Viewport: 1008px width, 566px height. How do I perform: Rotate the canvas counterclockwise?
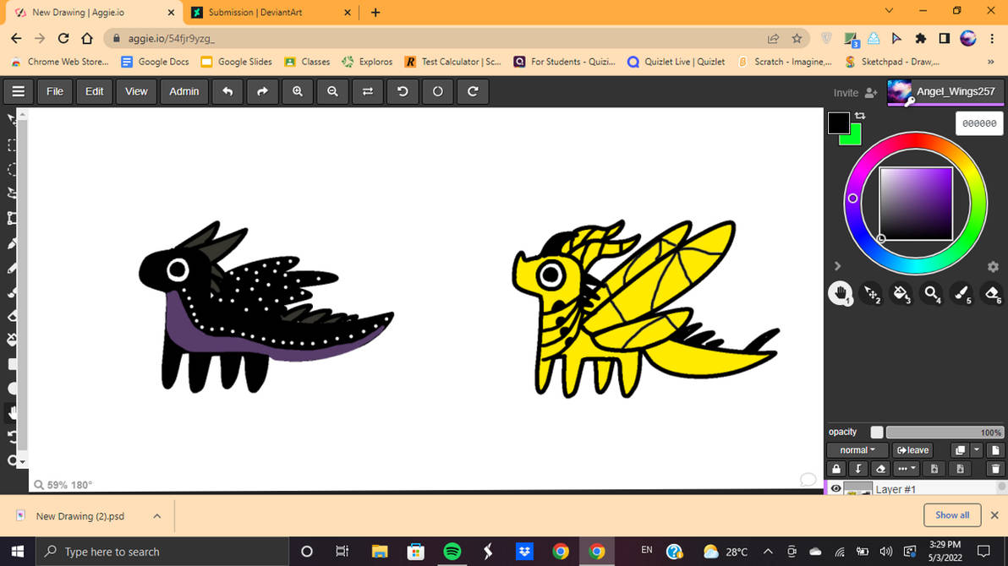(402, 91)
